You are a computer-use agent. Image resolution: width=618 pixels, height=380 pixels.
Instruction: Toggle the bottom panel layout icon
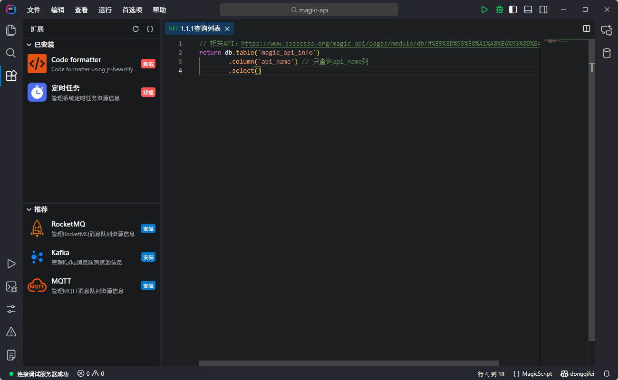click(x=528, y=9)
